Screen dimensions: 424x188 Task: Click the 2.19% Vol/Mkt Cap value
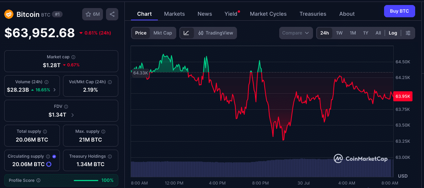[x=90, y=90]
